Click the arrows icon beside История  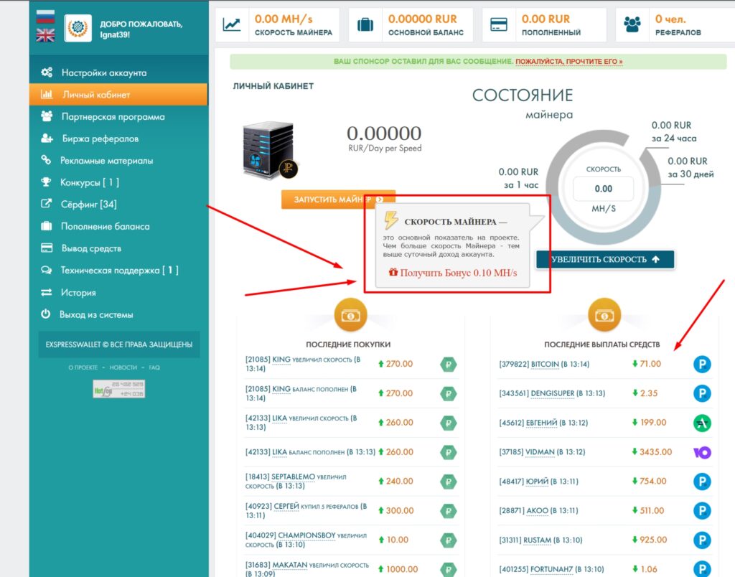(x=46, y=293)
